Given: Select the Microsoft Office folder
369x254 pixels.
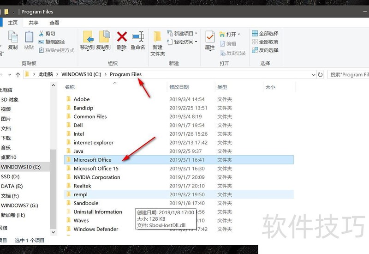Looking at the screenshot, I should coord(179,160).
